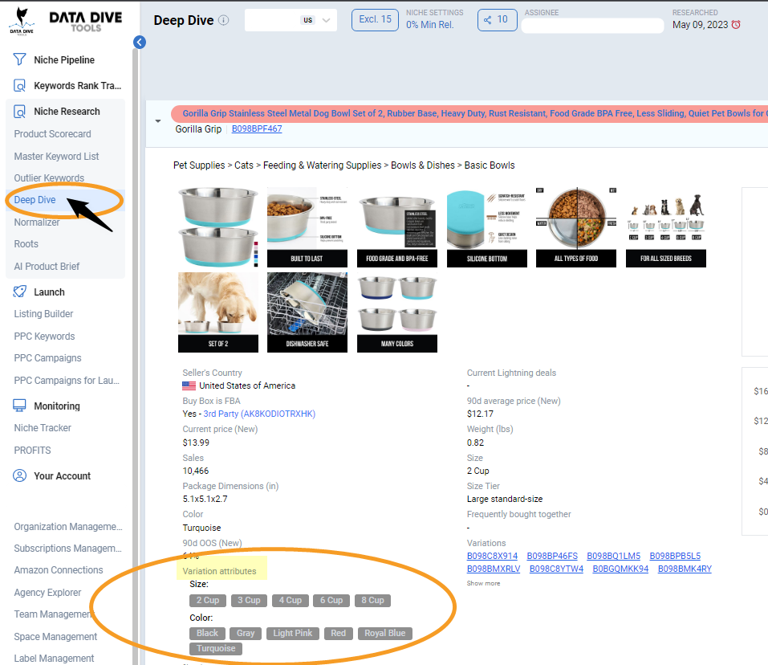Open the two-bowl main product thumbnail
The width and height of the screenshot is (768, 665).
(218, 227)
